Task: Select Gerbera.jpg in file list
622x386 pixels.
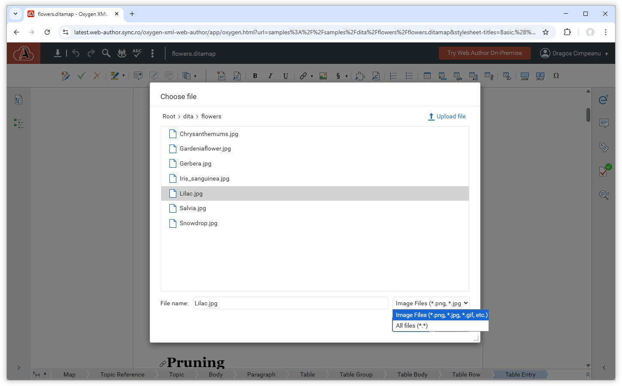Action: (195, 163)
